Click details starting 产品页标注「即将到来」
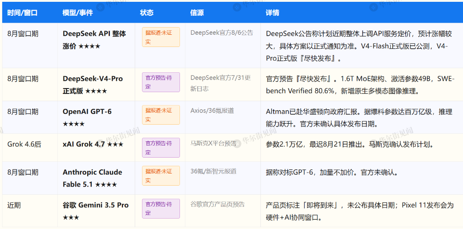The image size is (463, 229). tap(359, 211)
